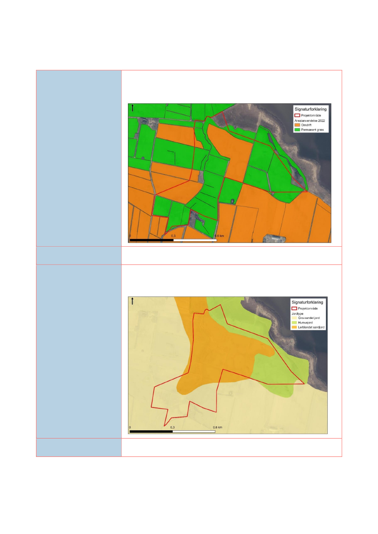378x534 pixels.
Task: Select the land-use map image
Action: (229, 173)
